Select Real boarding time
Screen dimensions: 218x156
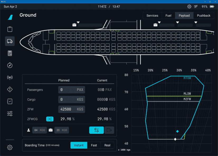pyautogui.click(x=107, y=145)
